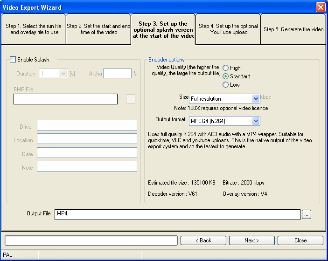This screenshot has width=328, height=261.
Task: Click the Close button at bottom
Action: 300,240
